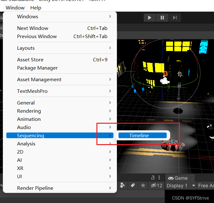The image size is (214, 203).
Task: Expand the Windows submenu
Action: coord(60,17)
